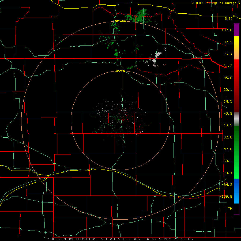Click the -78.7 scale value
Image resolution: width=241 pixels, height=241 pixels.
click(x=227, y=173)
